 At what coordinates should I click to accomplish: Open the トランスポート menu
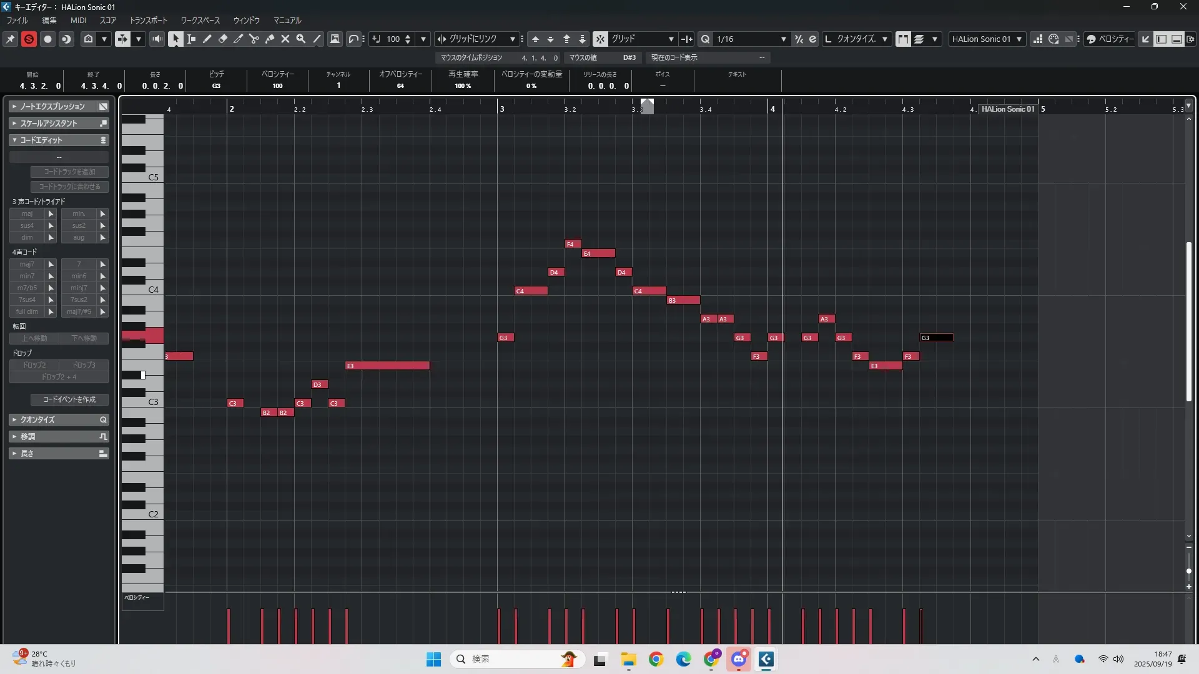148,20
